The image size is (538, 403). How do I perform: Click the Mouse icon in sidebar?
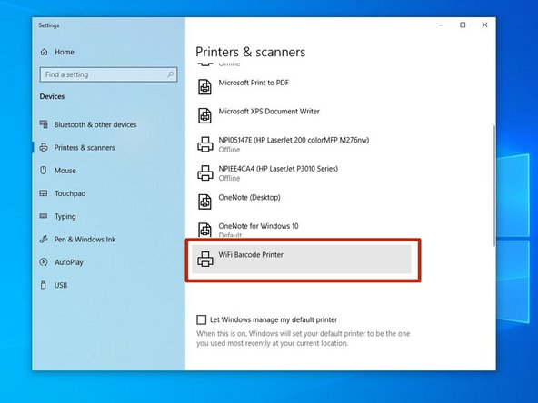pyautogui.click(x=44, y=171)
